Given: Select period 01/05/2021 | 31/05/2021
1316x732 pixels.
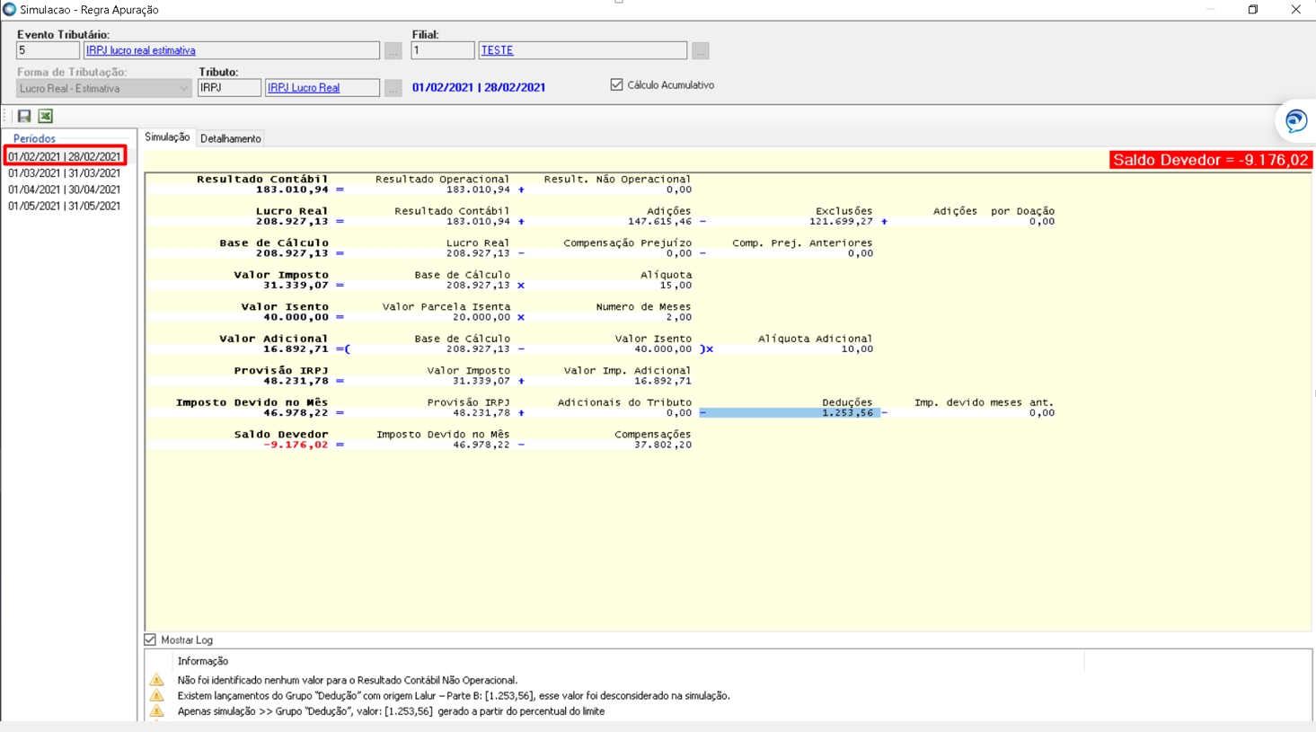Looking at the screenshot, I should 65,206.
